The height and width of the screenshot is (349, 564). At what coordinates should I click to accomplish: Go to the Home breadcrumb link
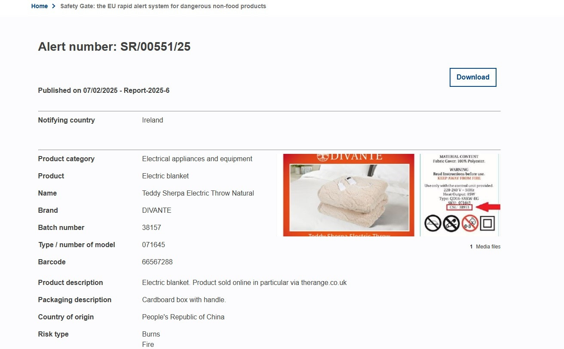pos(40,6)
